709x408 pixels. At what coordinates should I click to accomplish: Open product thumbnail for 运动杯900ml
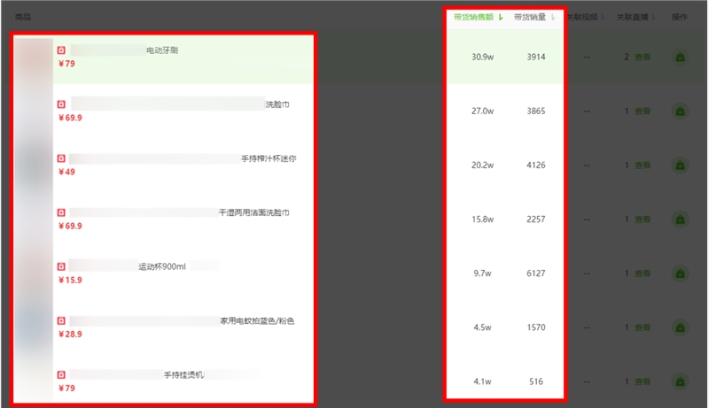[34, 274]
